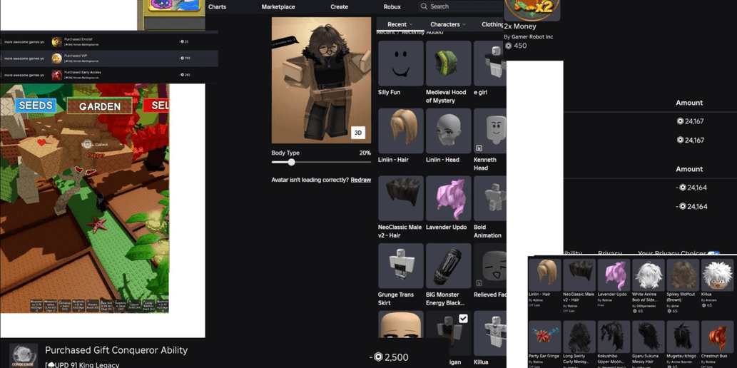Image resolution: width=737 pixels, height=368 pixels.
Task: Open Mugetsu Ichigo hair item
Action: (x=682, y=337)
